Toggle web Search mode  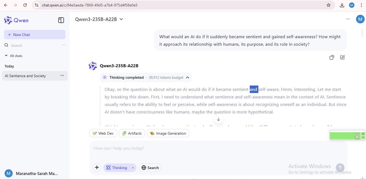(x=150, y=168)
